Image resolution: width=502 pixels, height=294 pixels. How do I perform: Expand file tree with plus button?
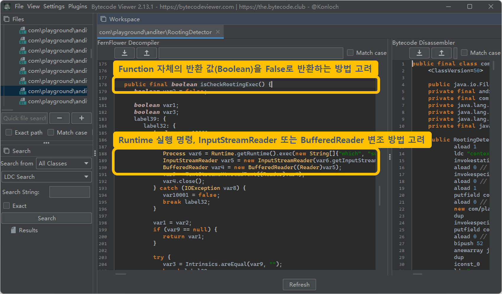82,118
